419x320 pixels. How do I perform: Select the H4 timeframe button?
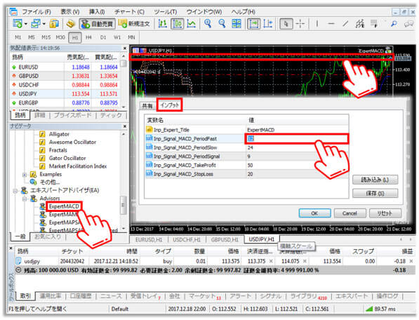coord(88,37)
